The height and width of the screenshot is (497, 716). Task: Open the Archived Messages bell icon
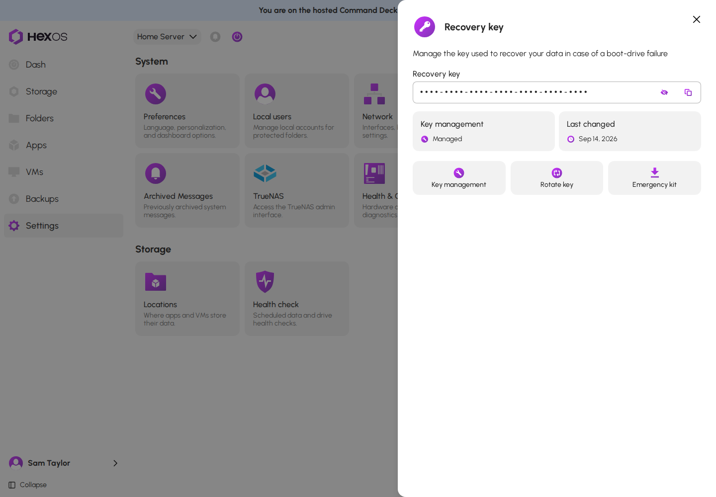point(156,173)
